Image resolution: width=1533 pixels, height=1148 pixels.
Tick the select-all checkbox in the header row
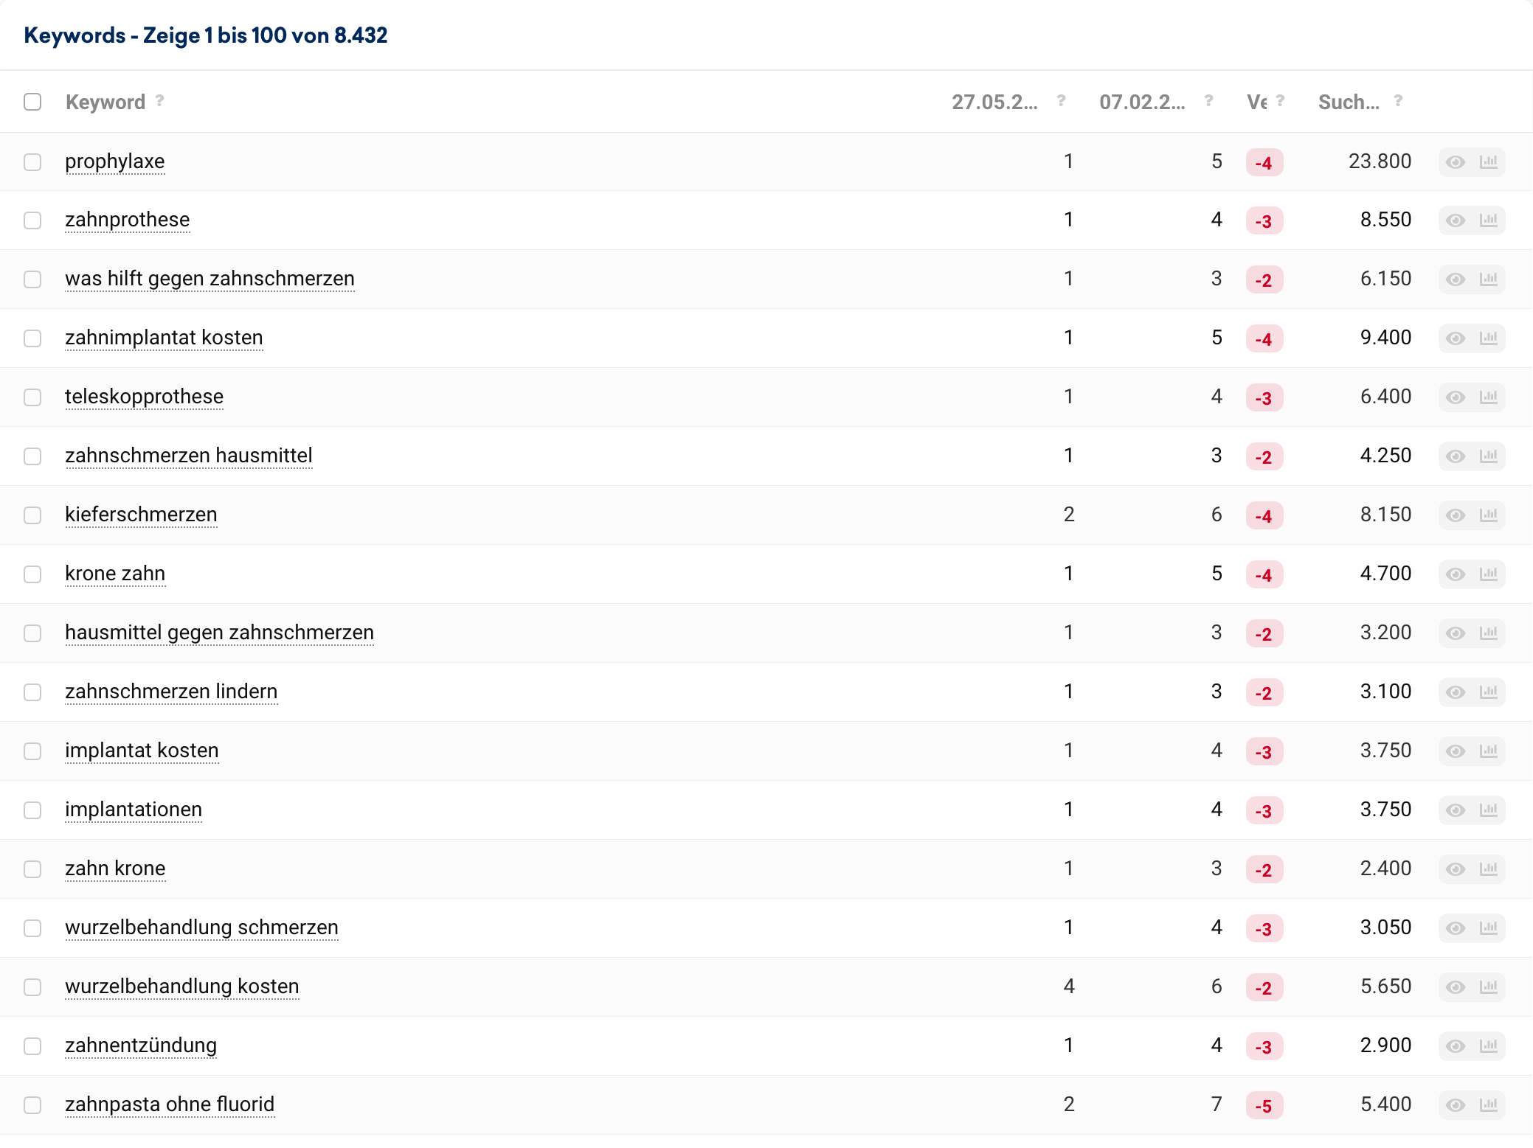coord(32,102)
